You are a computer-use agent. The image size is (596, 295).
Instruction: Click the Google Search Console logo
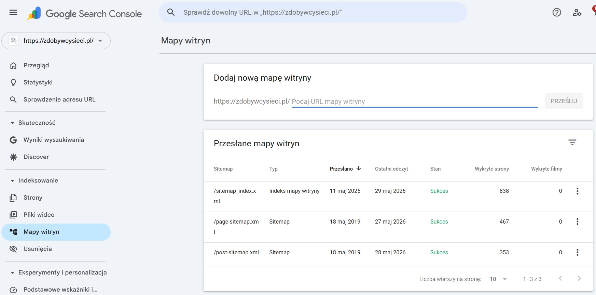click(84, 14)
